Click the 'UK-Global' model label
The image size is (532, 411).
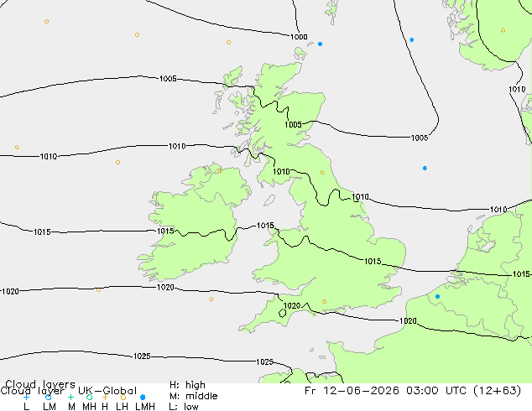coord(107,391)
